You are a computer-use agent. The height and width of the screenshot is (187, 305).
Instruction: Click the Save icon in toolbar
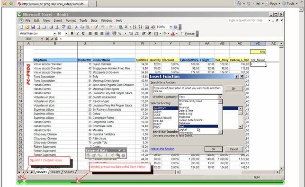(x=33, y=27)
